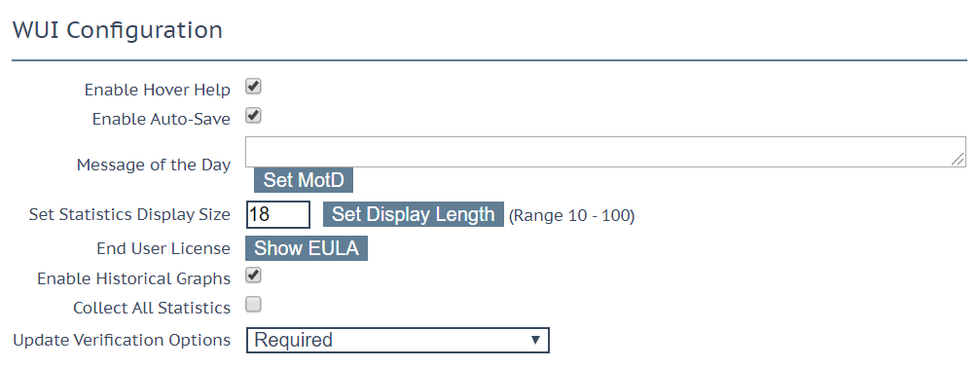Focus the Message of the Day text area
Viewport: 980px width, 368px height.
[x=605, y=152]
